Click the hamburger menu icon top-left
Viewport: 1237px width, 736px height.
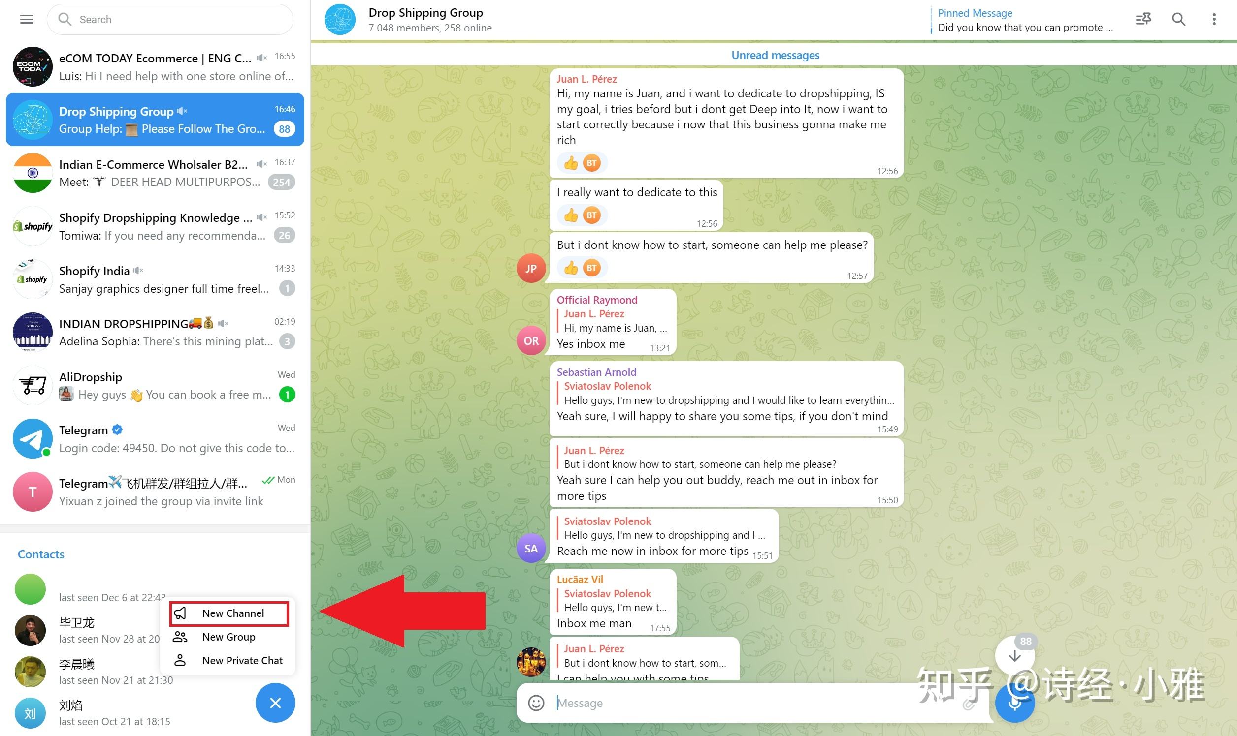click(26, 19)
